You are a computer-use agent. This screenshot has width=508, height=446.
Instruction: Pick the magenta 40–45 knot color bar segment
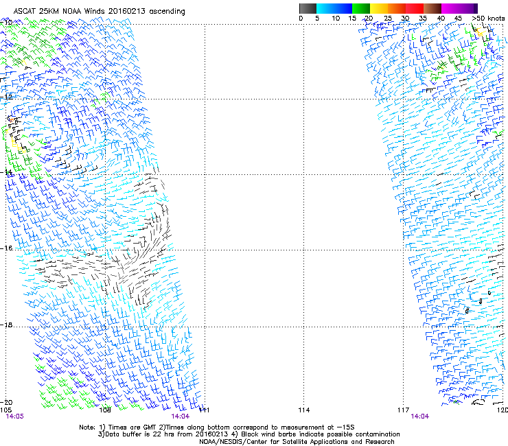pyautogui.click(x=450, y=8)
